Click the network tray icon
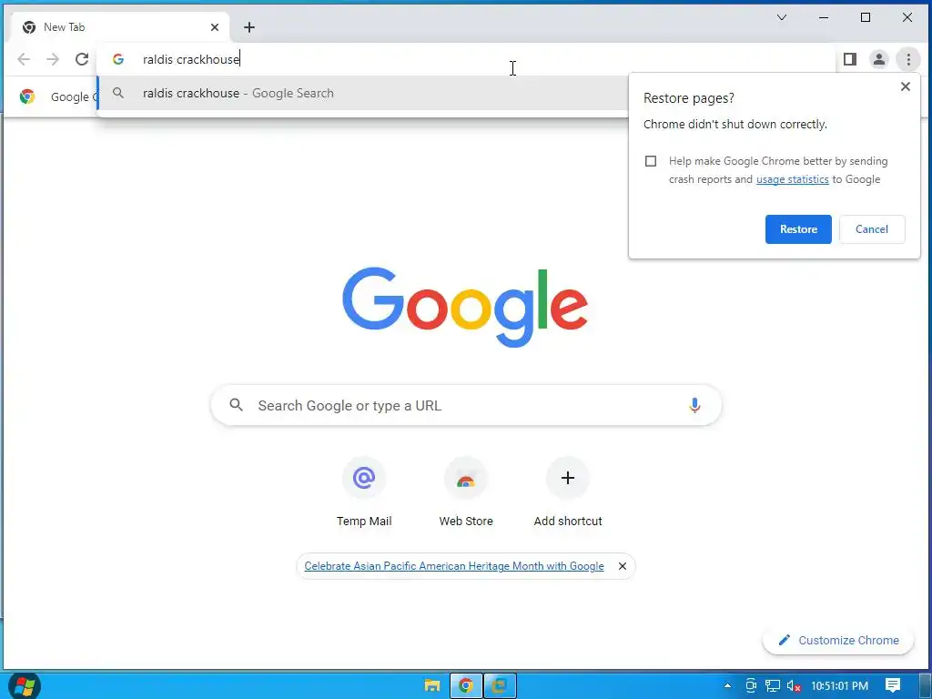 [772, 686]
